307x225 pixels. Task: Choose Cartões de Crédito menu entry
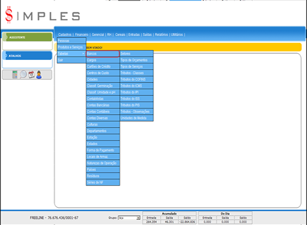[102, 66]
